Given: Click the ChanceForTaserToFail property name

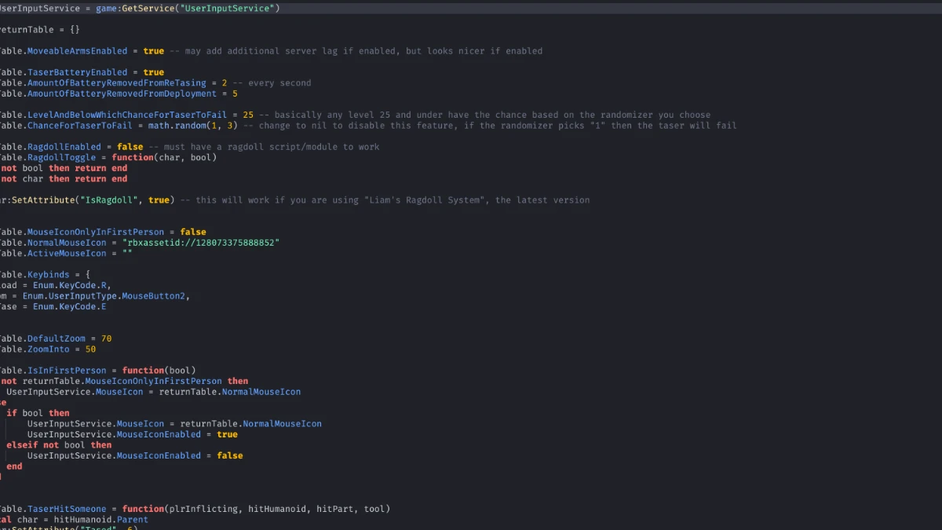Looking at the screenshot, I should pyautogui.click(x=80, y=126).
